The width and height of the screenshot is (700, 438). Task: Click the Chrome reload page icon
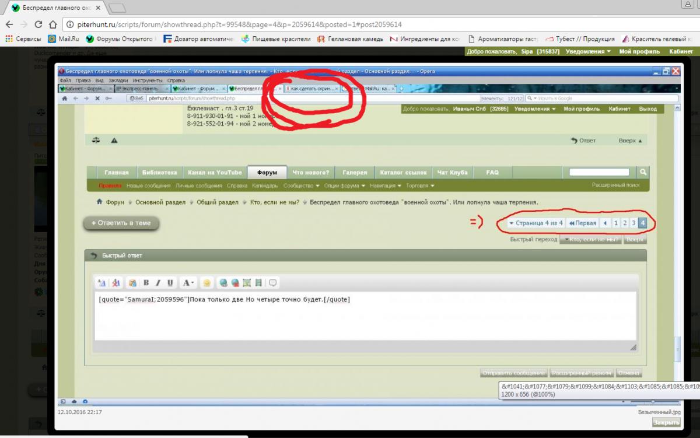38,24
